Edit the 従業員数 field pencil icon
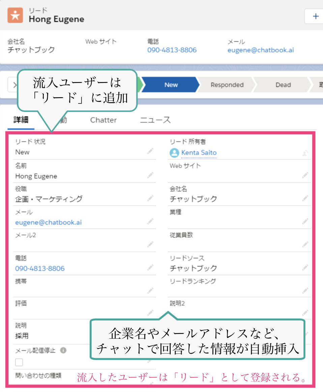 [x=305, y=244]
